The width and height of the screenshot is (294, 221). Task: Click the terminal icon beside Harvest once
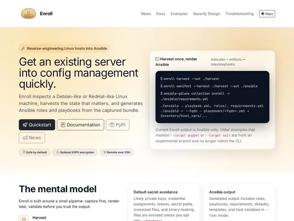click(157, 59)
